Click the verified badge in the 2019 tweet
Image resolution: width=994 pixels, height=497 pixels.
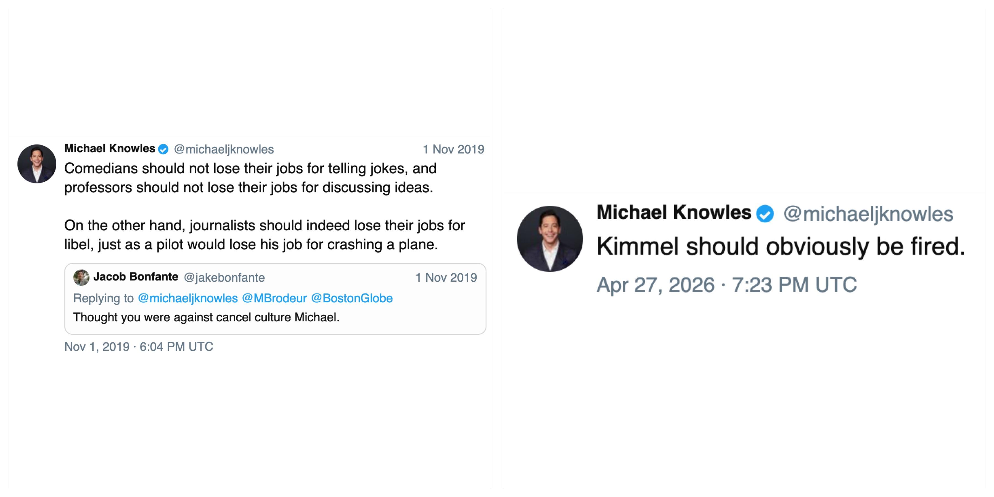click(x=164, y=149)
